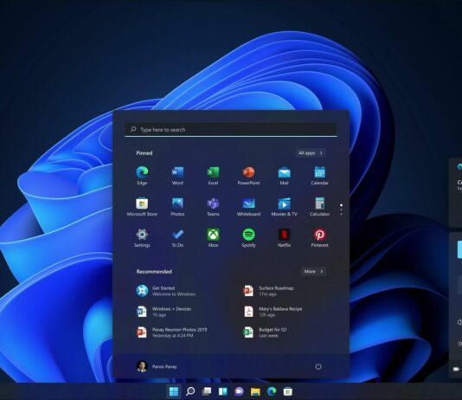Open Microsoft Store on the taskbar
The height and width of the screenshot is (400, 462).
(x=288, y=391)
